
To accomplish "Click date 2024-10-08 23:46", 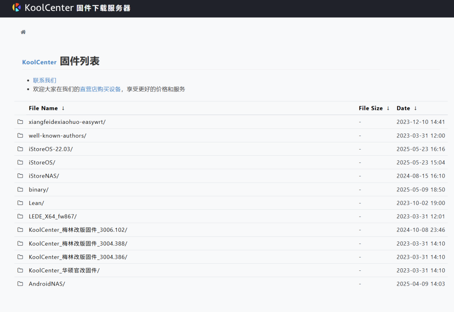I will point(421,230).
